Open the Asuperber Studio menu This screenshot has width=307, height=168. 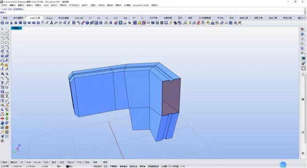point(141,5)
